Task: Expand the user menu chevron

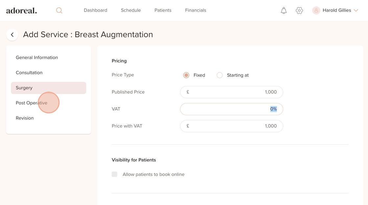Action: tap(356, 10)
